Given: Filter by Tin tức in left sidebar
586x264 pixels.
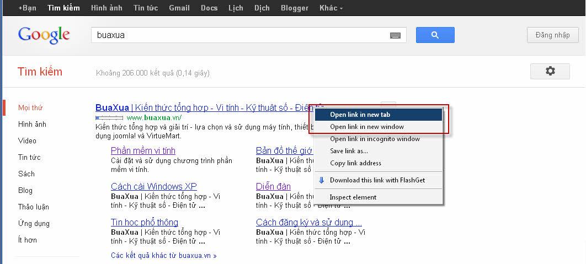Looking at the screenshot, I should [29, 157].
